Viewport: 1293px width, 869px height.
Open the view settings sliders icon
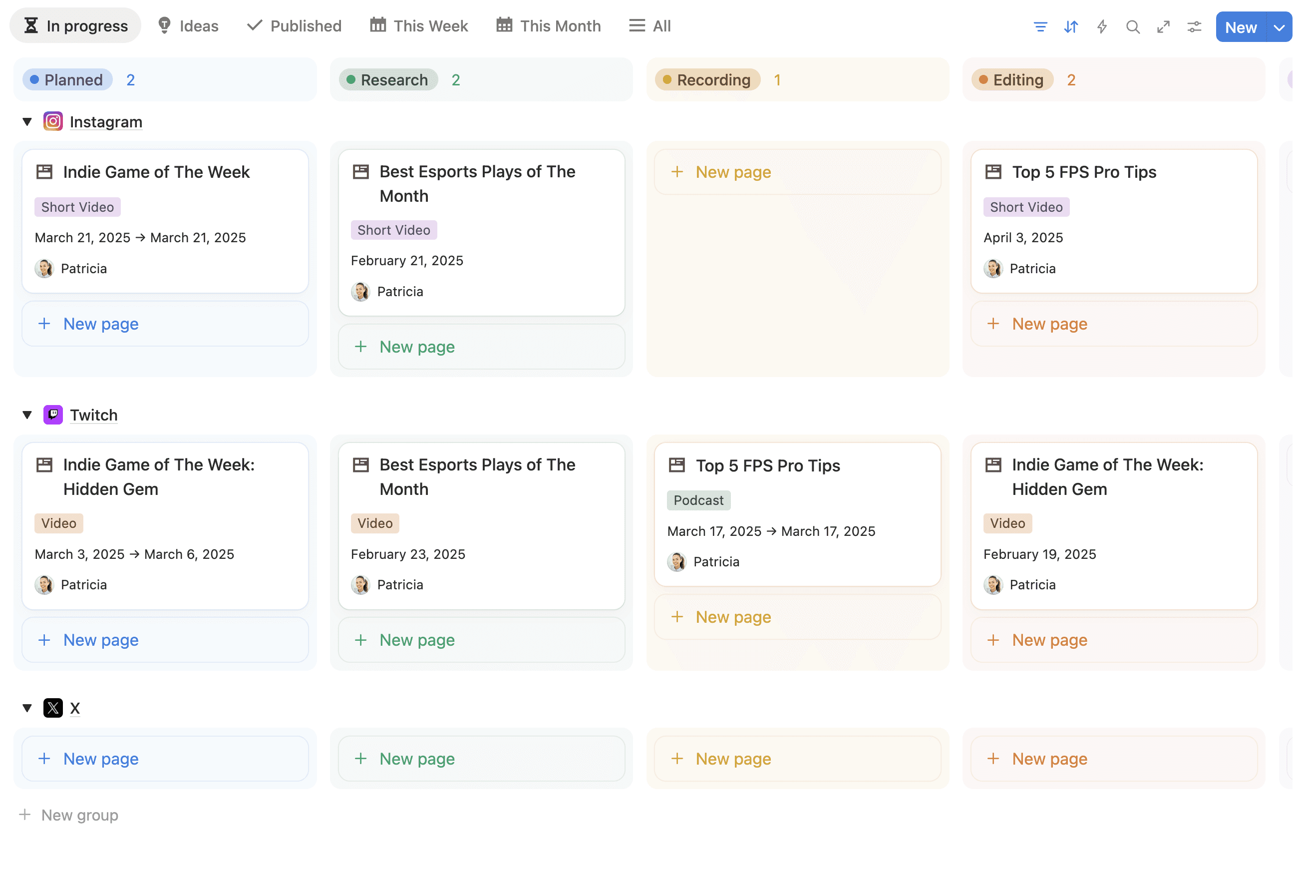tap(1194, 26)
